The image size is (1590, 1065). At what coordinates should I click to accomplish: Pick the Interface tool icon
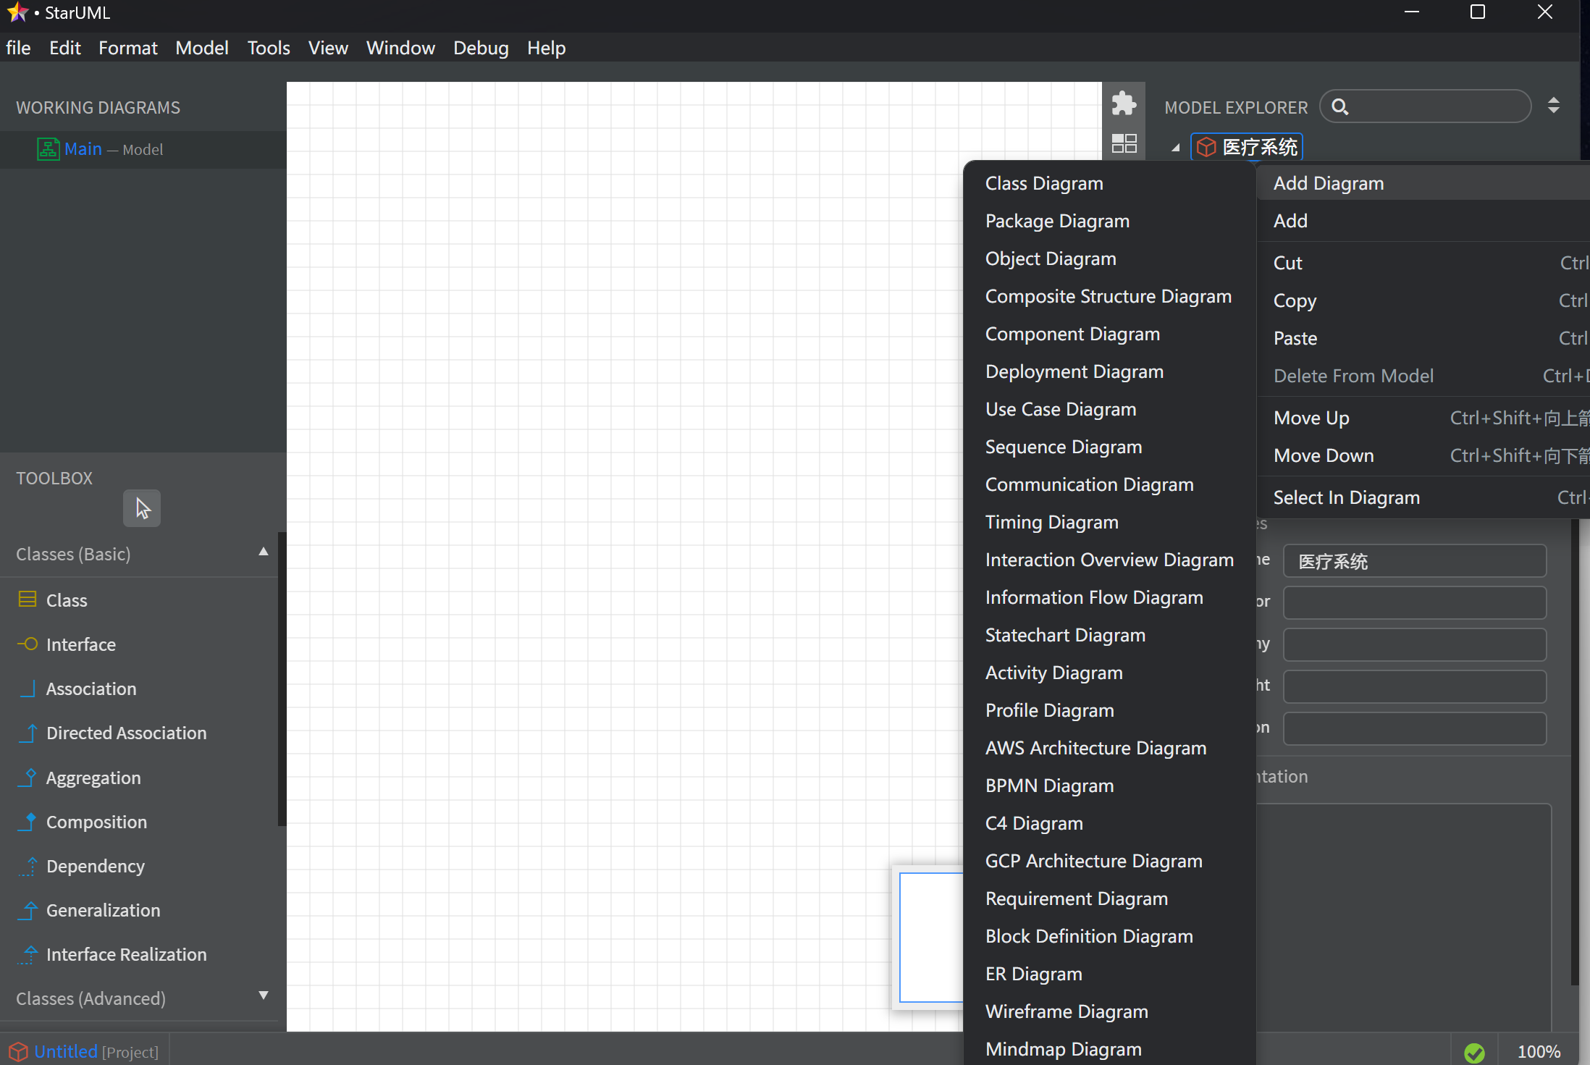(28, 644)
